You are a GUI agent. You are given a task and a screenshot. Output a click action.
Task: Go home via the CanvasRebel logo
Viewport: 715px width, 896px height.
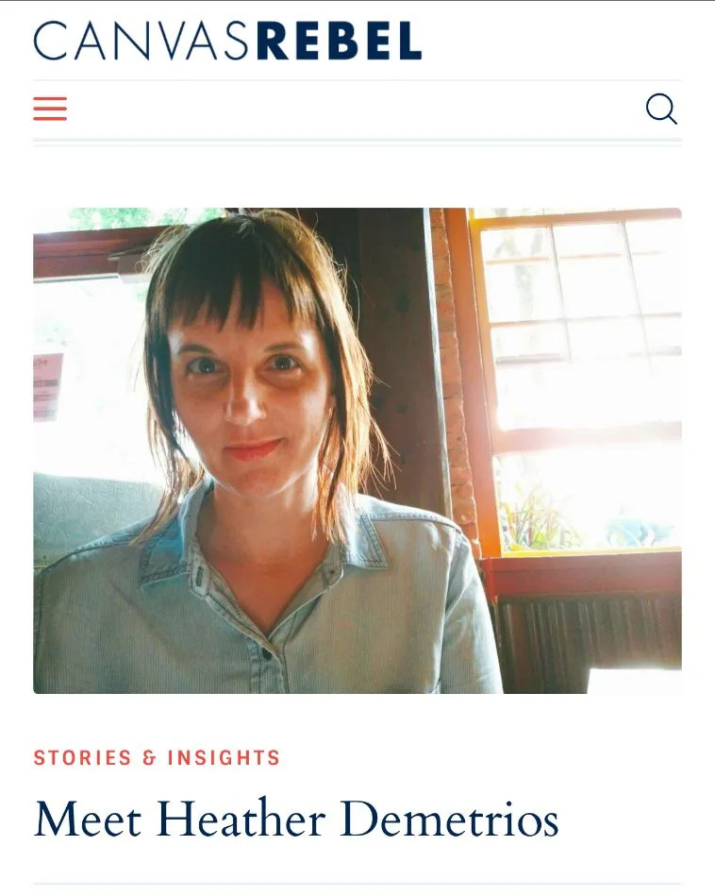[x=228, y=41]
